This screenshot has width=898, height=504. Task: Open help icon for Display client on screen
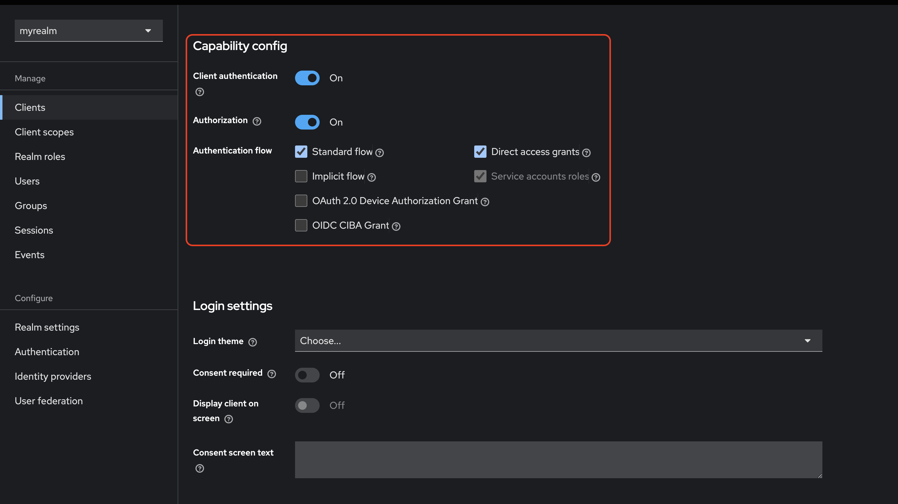(x=229, y=419)
